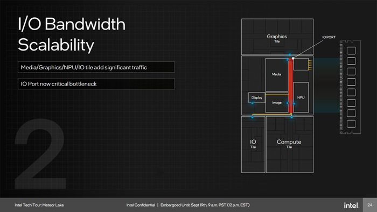This screenshot has height=212, width=377.
Task: Click the memory module graphic
Action: (350, 87)
